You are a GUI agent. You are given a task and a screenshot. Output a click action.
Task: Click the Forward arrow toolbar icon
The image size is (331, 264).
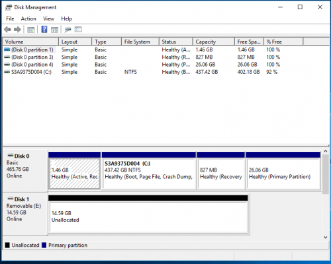[17, 30]
